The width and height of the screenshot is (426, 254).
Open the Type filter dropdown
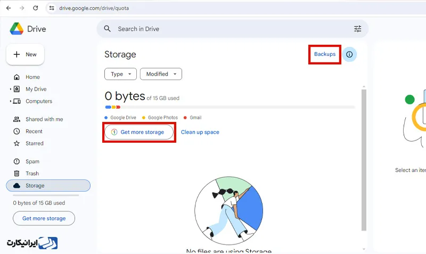[121, 74]
